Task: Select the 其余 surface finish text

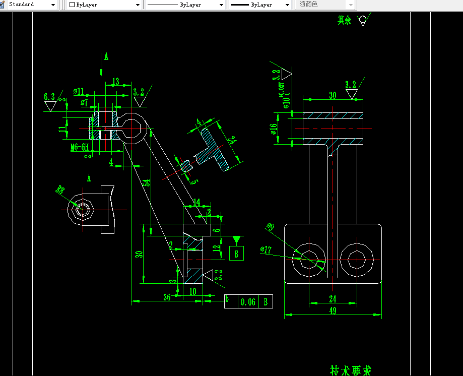Action: point(344,20)
